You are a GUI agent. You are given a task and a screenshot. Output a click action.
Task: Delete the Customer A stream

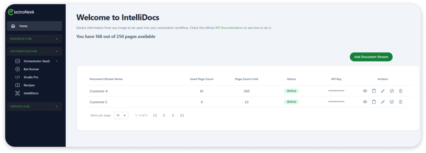coord(401,91)
